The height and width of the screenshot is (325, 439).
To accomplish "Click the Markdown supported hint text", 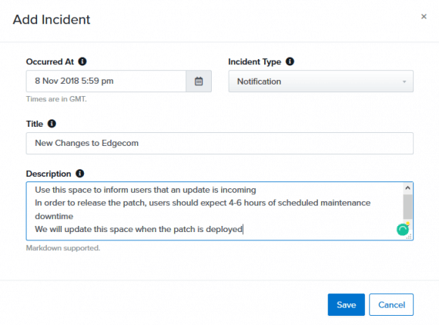I will (63, 248).
